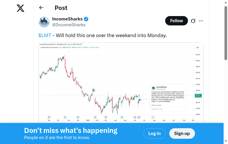The width and height of the screenshot is (228, 144).
Task: Click the X logo icon
Action: [20, 8]
